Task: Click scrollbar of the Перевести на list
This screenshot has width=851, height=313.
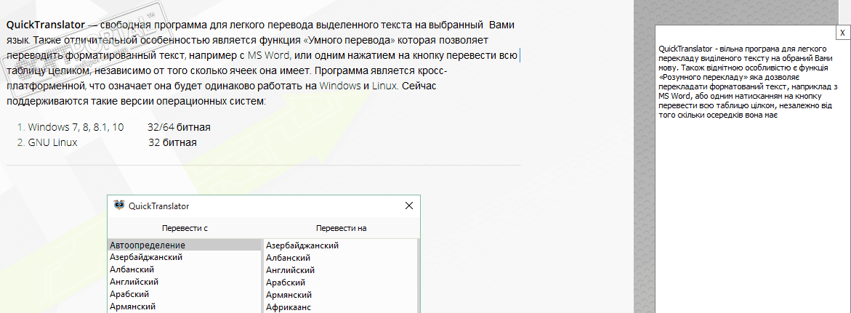Action: (x=418, y=275)
